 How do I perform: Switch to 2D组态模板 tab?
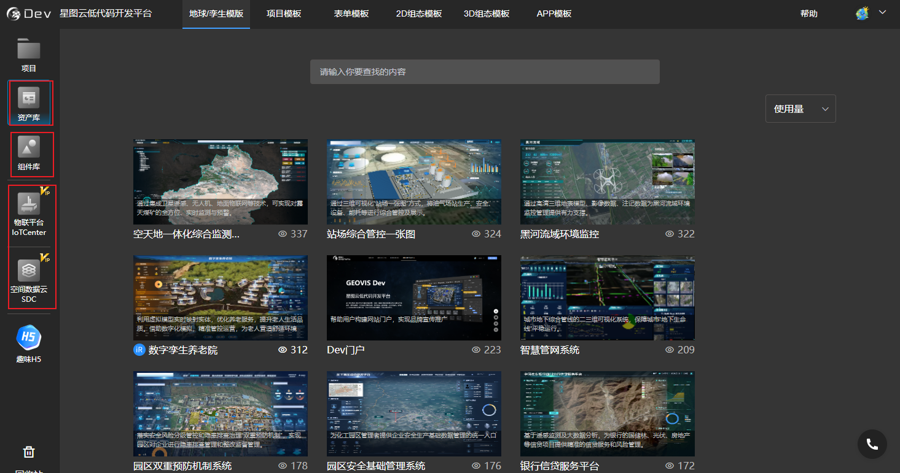[x=419, y=13]
